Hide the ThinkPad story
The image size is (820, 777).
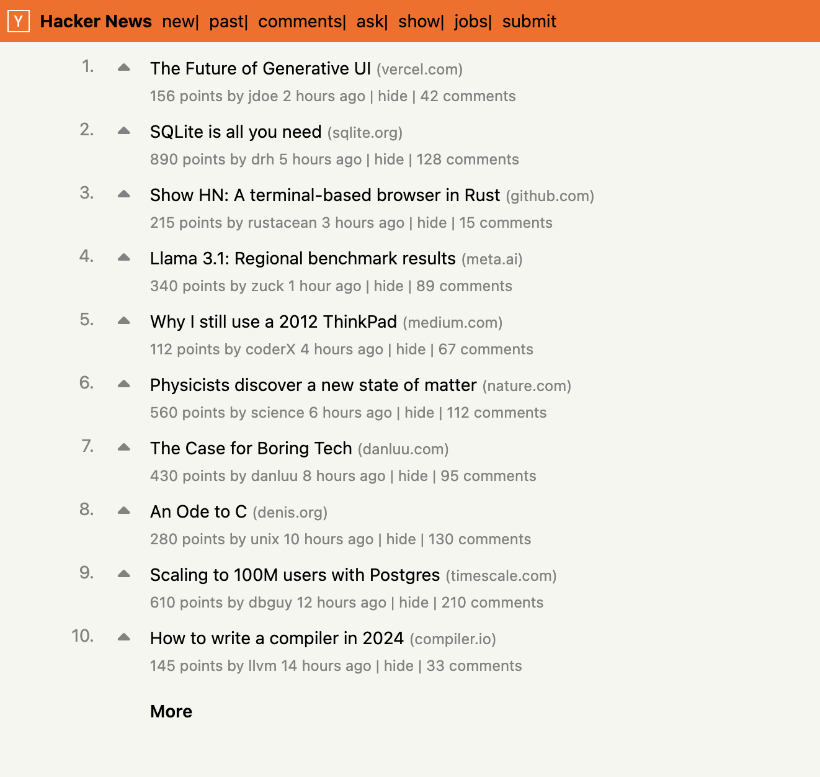pos(411,349)
